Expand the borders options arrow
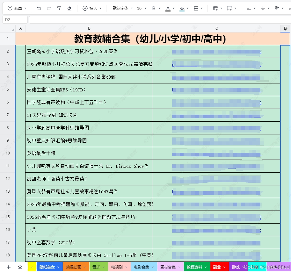Screen dimensions: 291x272 coord(202,8)
